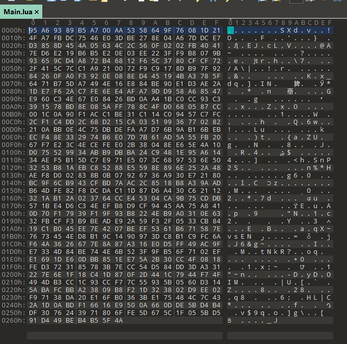This screenshot has width=347, height=344.
Task: Select byte 4F at start of row 0010h
Action: click(33, 38)
